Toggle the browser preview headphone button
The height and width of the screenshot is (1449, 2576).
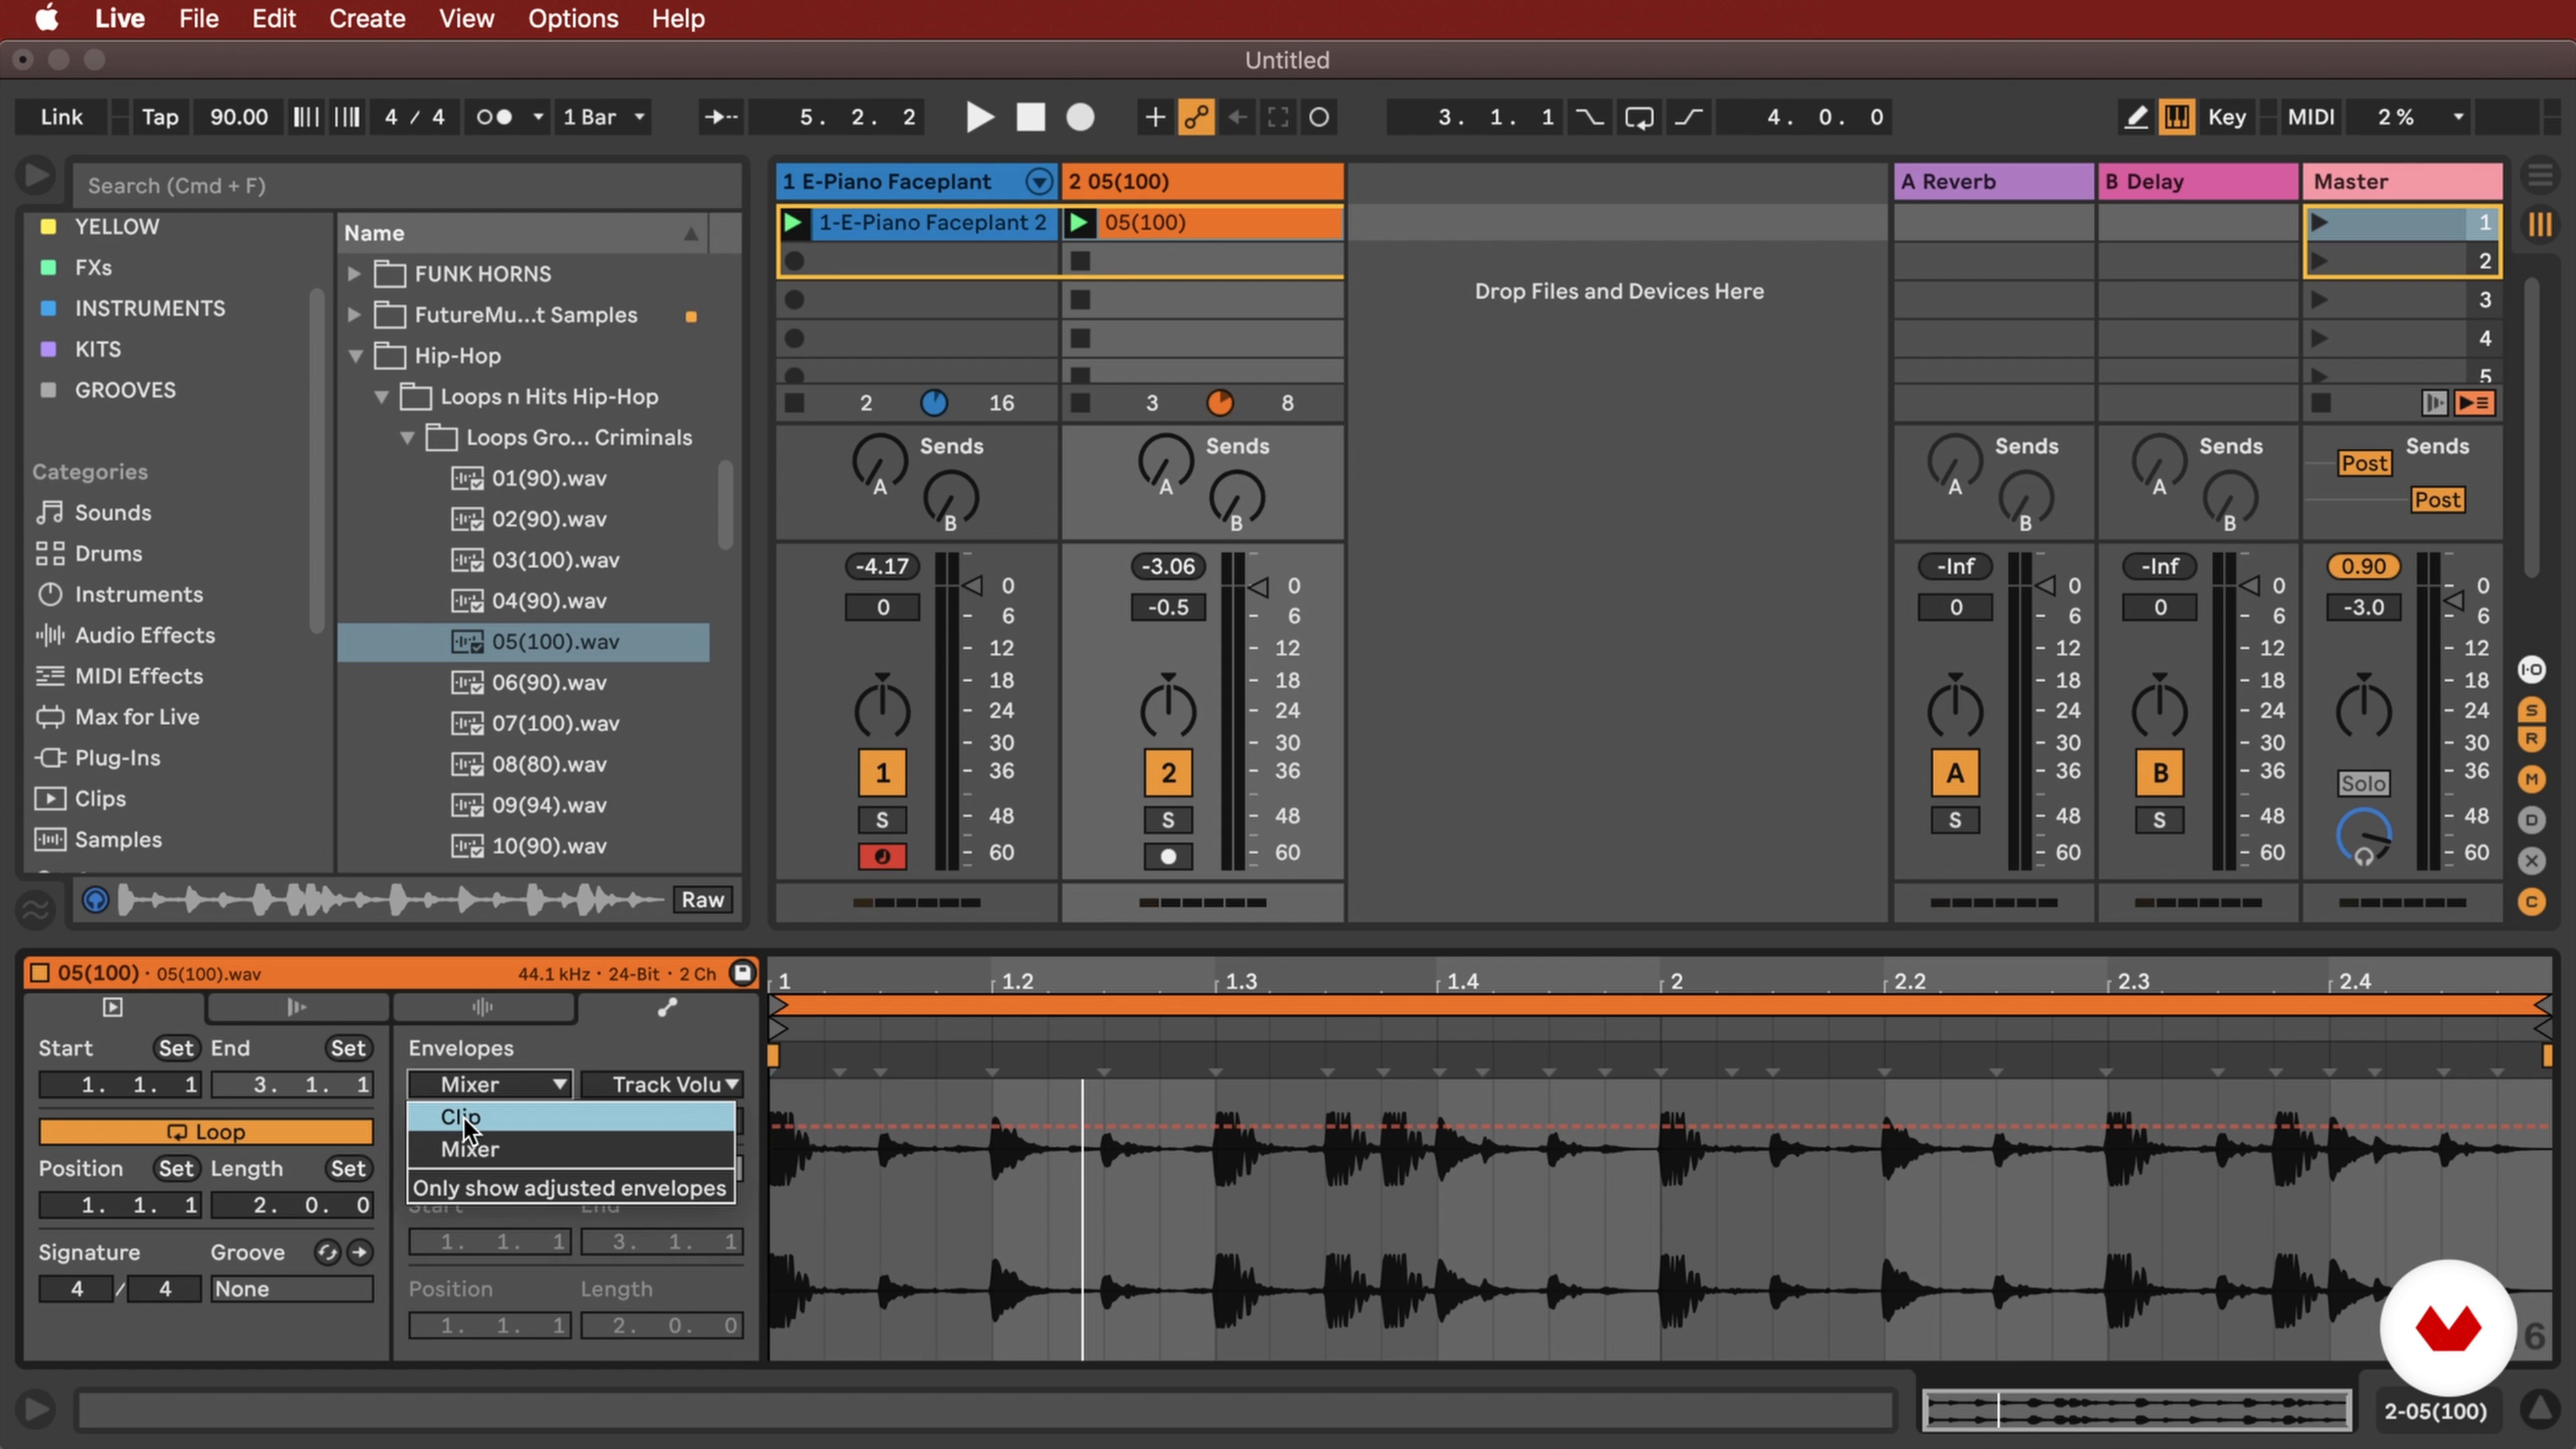95,900
